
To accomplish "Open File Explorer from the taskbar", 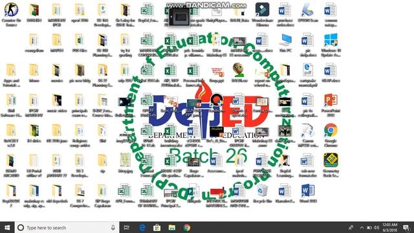I will tap(172, 227).
